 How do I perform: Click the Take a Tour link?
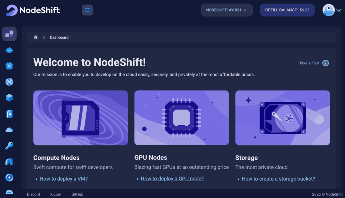click(x=309, y=63)
